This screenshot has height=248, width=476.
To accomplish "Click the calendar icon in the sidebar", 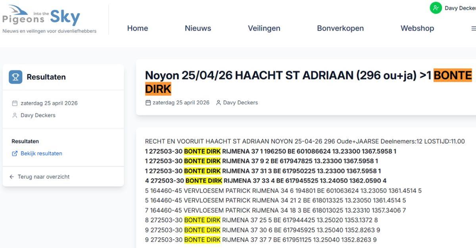I will pos(15,103).
